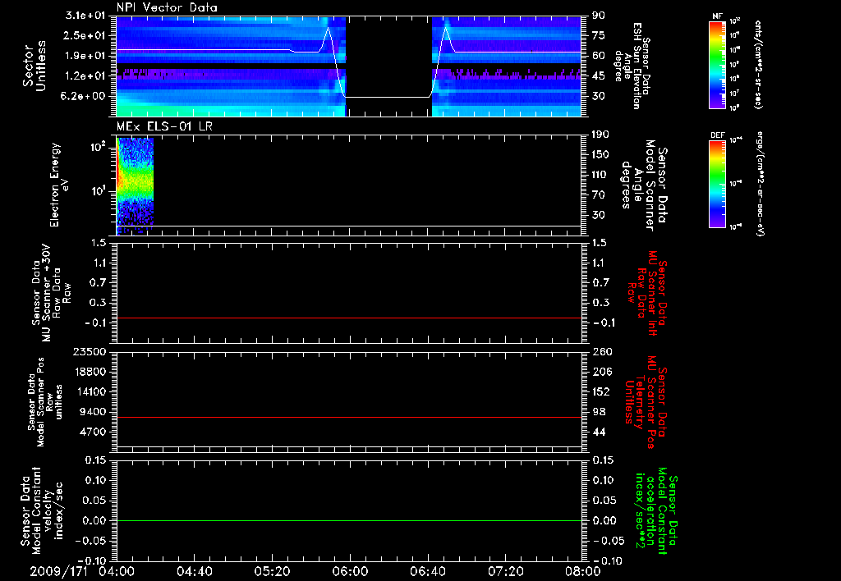Click the cnts/(cm**2-sr-sec) units label
Screen dimensions: 841x581
pyautogui.click(x=758, y=64)
